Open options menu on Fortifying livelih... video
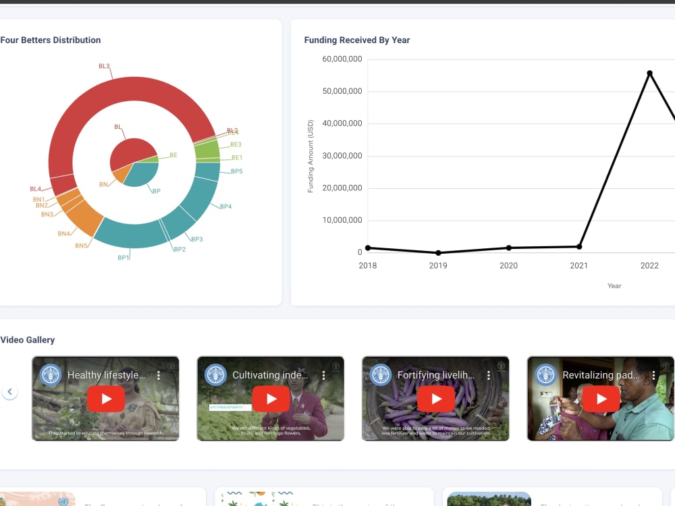 489,375
